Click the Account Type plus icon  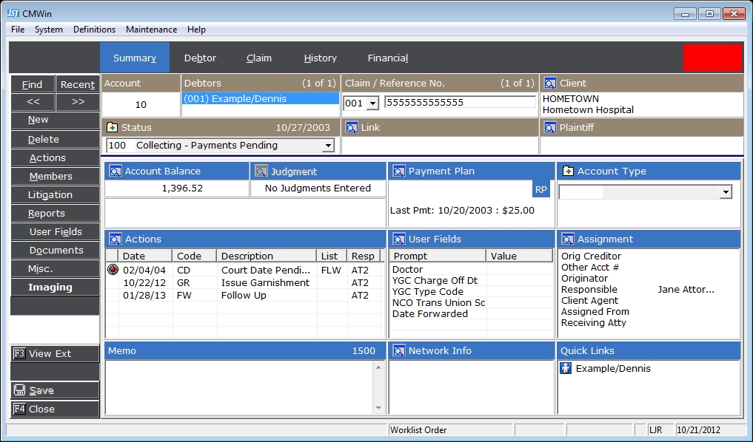click(x=568, y=171)
